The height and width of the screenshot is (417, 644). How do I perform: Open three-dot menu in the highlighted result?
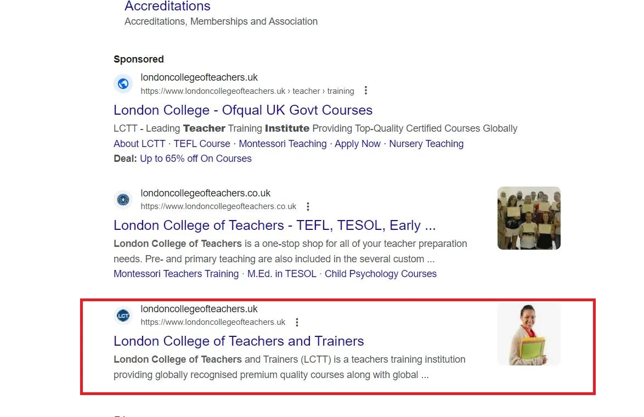(x=297, y=322)
